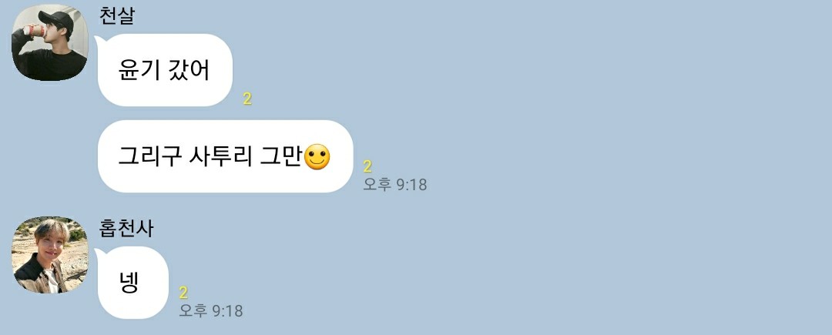832x335 pixels.
Task: Click the word '사투리' in second bubble
Action: click(220, 157)
